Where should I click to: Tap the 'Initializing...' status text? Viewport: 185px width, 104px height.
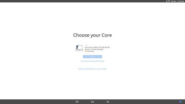point(91,51)
